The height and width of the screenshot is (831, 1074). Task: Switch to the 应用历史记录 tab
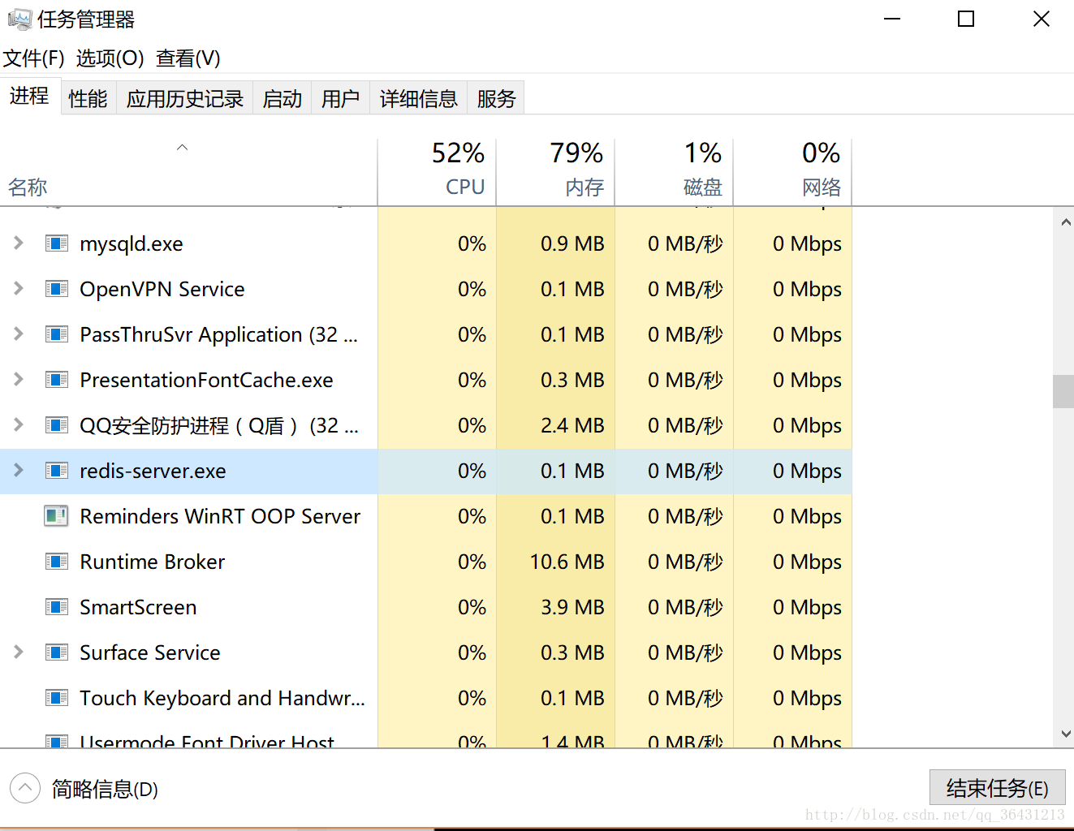click(x=185, y=99)
